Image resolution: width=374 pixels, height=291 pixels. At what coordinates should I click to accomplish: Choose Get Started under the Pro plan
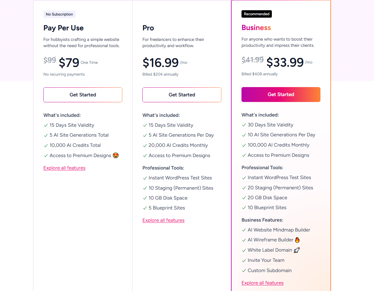(x=182, y=95)
